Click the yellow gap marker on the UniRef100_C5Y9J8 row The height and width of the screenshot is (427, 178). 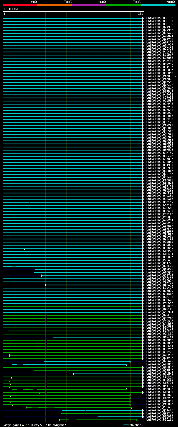coord(10,322)
